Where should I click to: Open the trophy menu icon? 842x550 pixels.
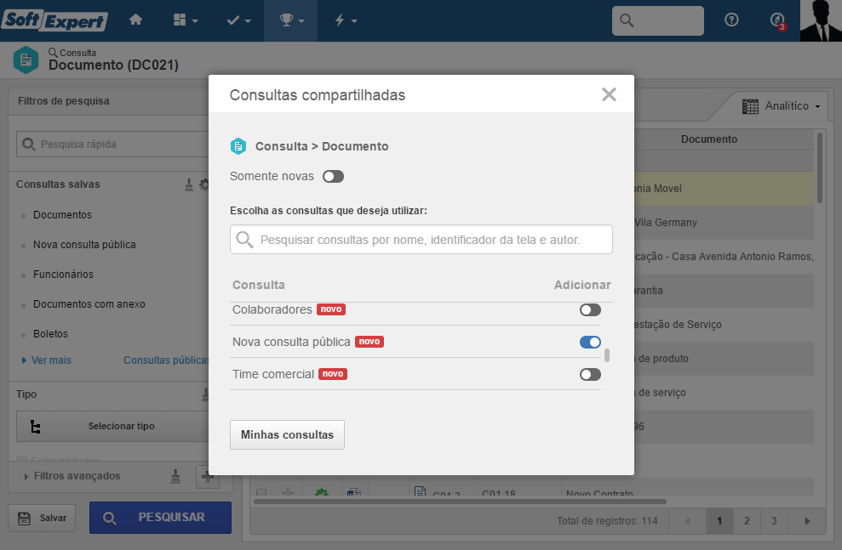pyautogui.click(x=291, y=20)
